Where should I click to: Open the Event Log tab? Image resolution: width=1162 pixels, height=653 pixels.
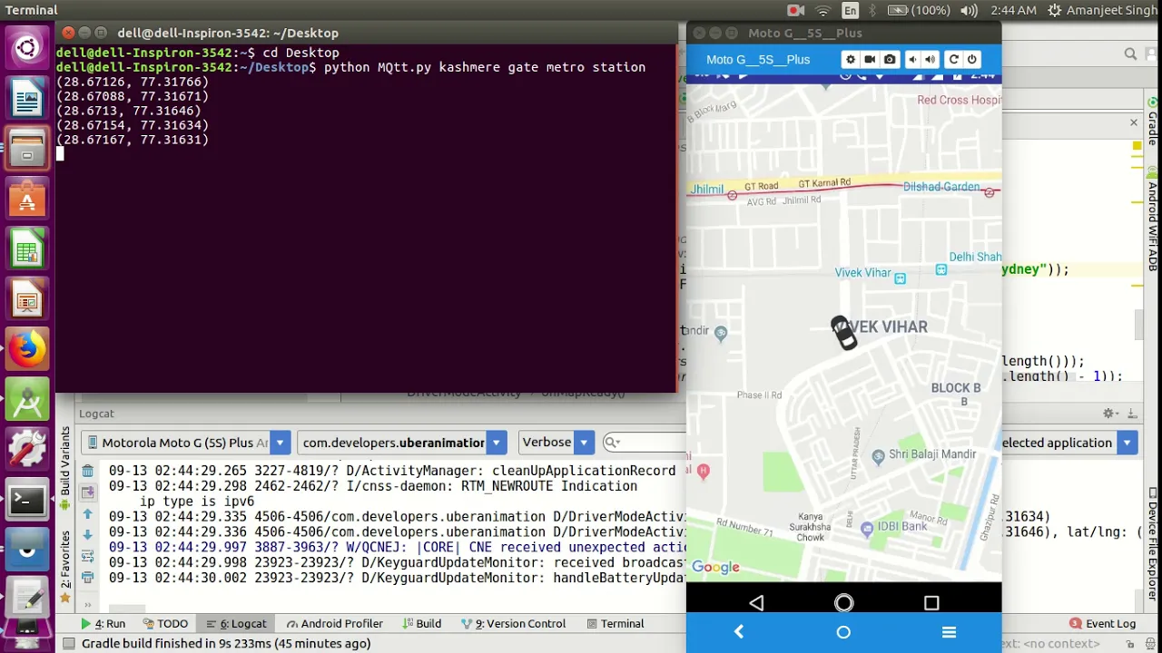(1102, 624)
